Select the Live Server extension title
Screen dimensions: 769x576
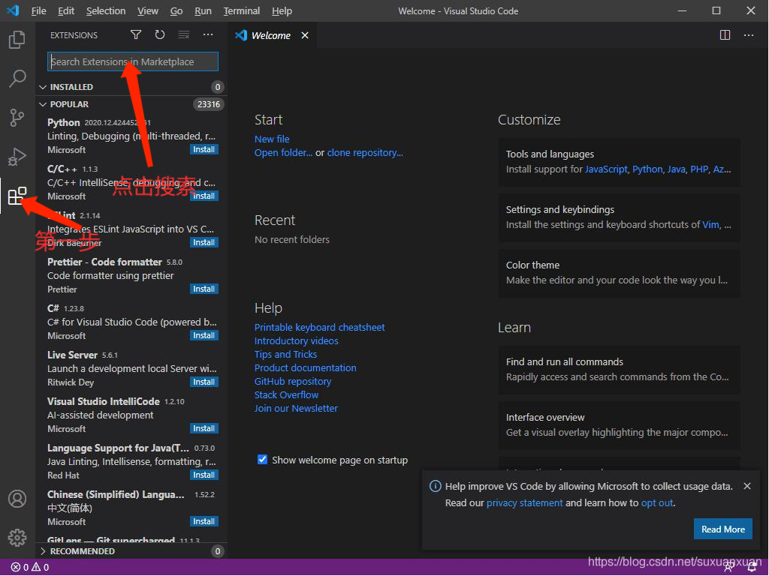coord(73,355)
